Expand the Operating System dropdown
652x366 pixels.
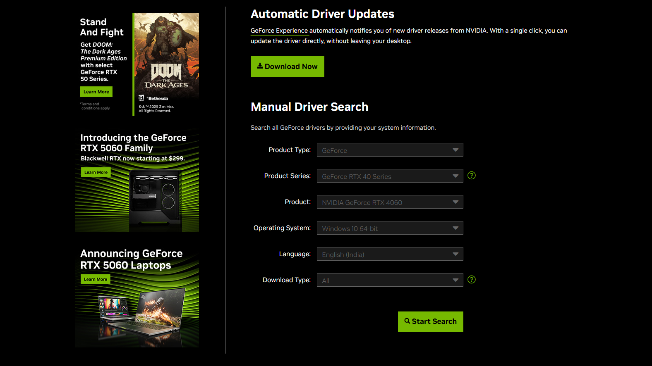(390, 228)
